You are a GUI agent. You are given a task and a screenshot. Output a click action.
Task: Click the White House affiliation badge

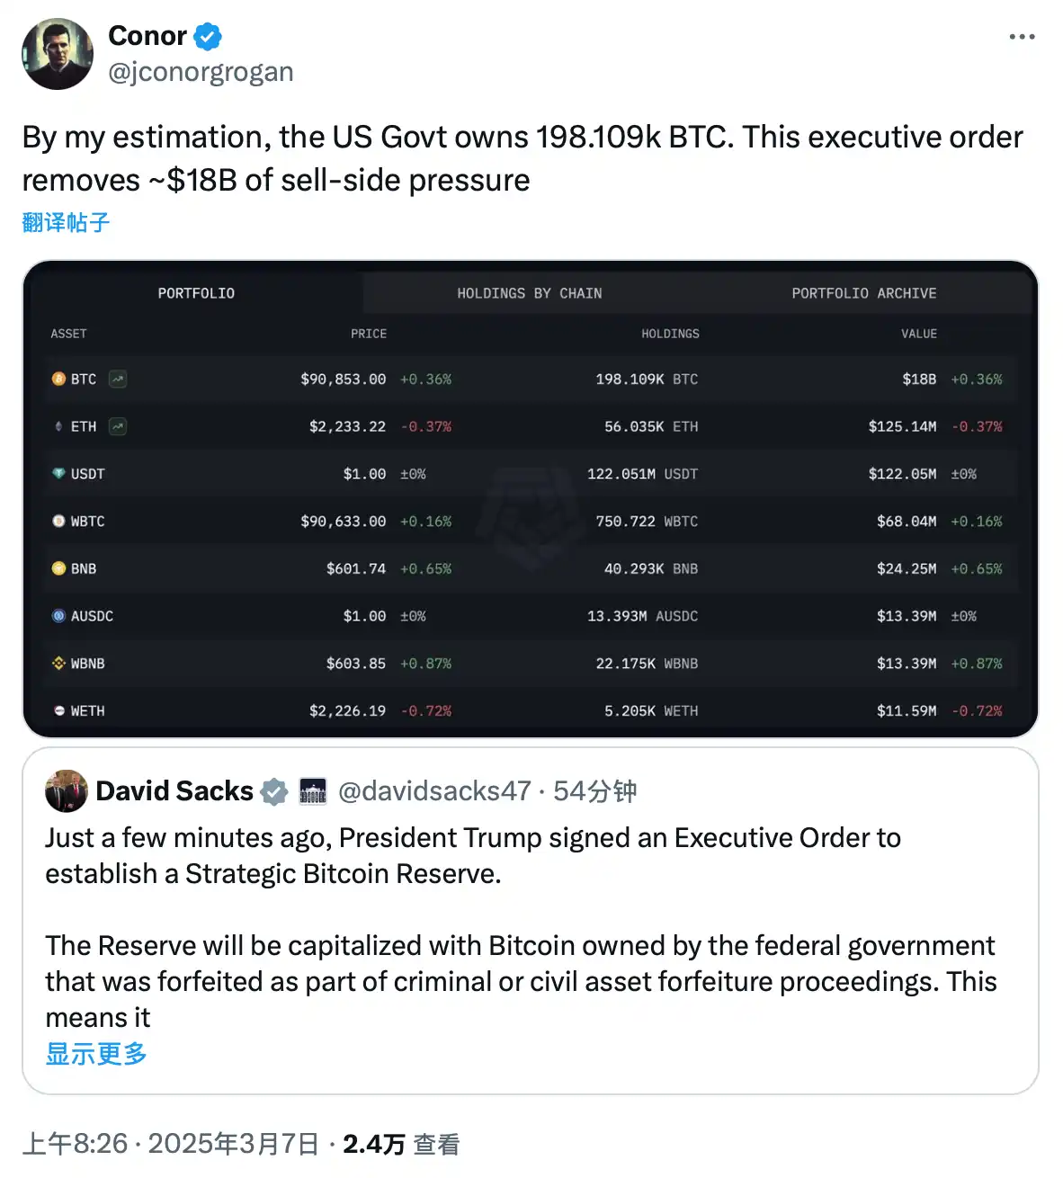312,791
